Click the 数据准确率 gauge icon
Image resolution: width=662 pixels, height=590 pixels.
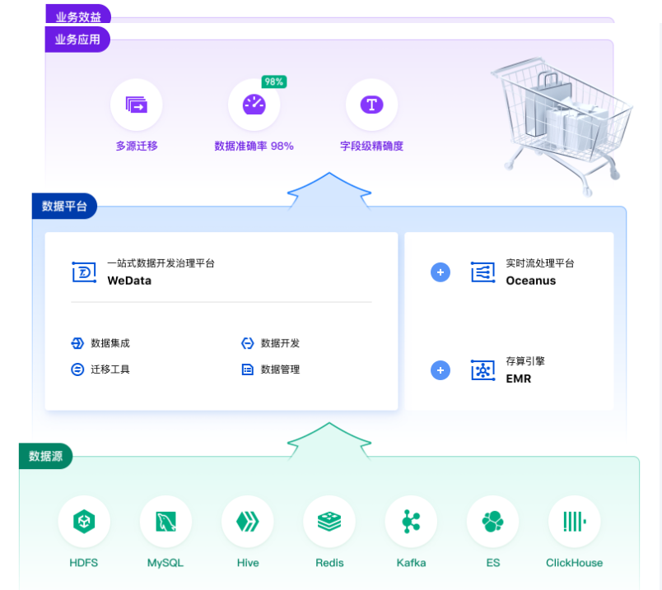tap(254, 105)
